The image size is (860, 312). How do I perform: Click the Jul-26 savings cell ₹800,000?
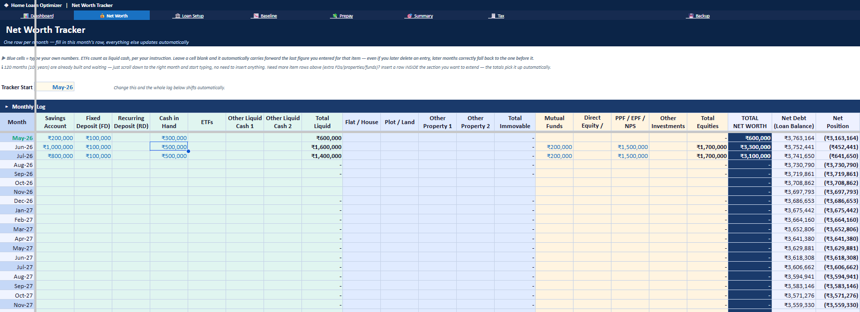tap(55, 156)
